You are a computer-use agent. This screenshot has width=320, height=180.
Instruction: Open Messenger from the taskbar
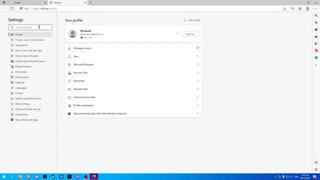(x=78, y=176)
